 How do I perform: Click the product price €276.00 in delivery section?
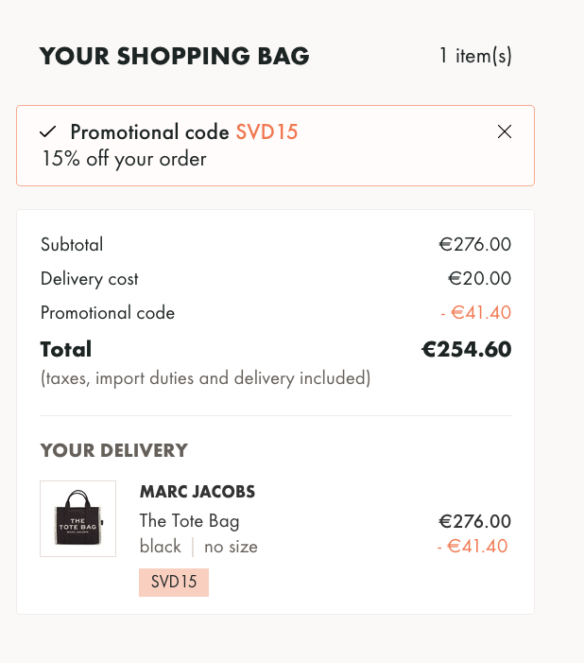click(x=475, y=521)
